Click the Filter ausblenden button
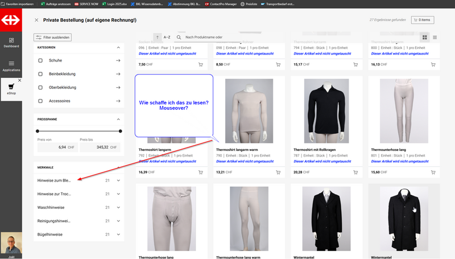Viewport: 455px width, 259px height. (x=52, y=37)
